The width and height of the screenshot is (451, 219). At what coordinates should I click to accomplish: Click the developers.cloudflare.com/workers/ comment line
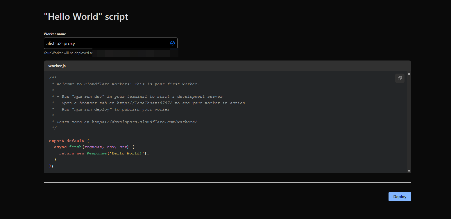tap(124, 122)
